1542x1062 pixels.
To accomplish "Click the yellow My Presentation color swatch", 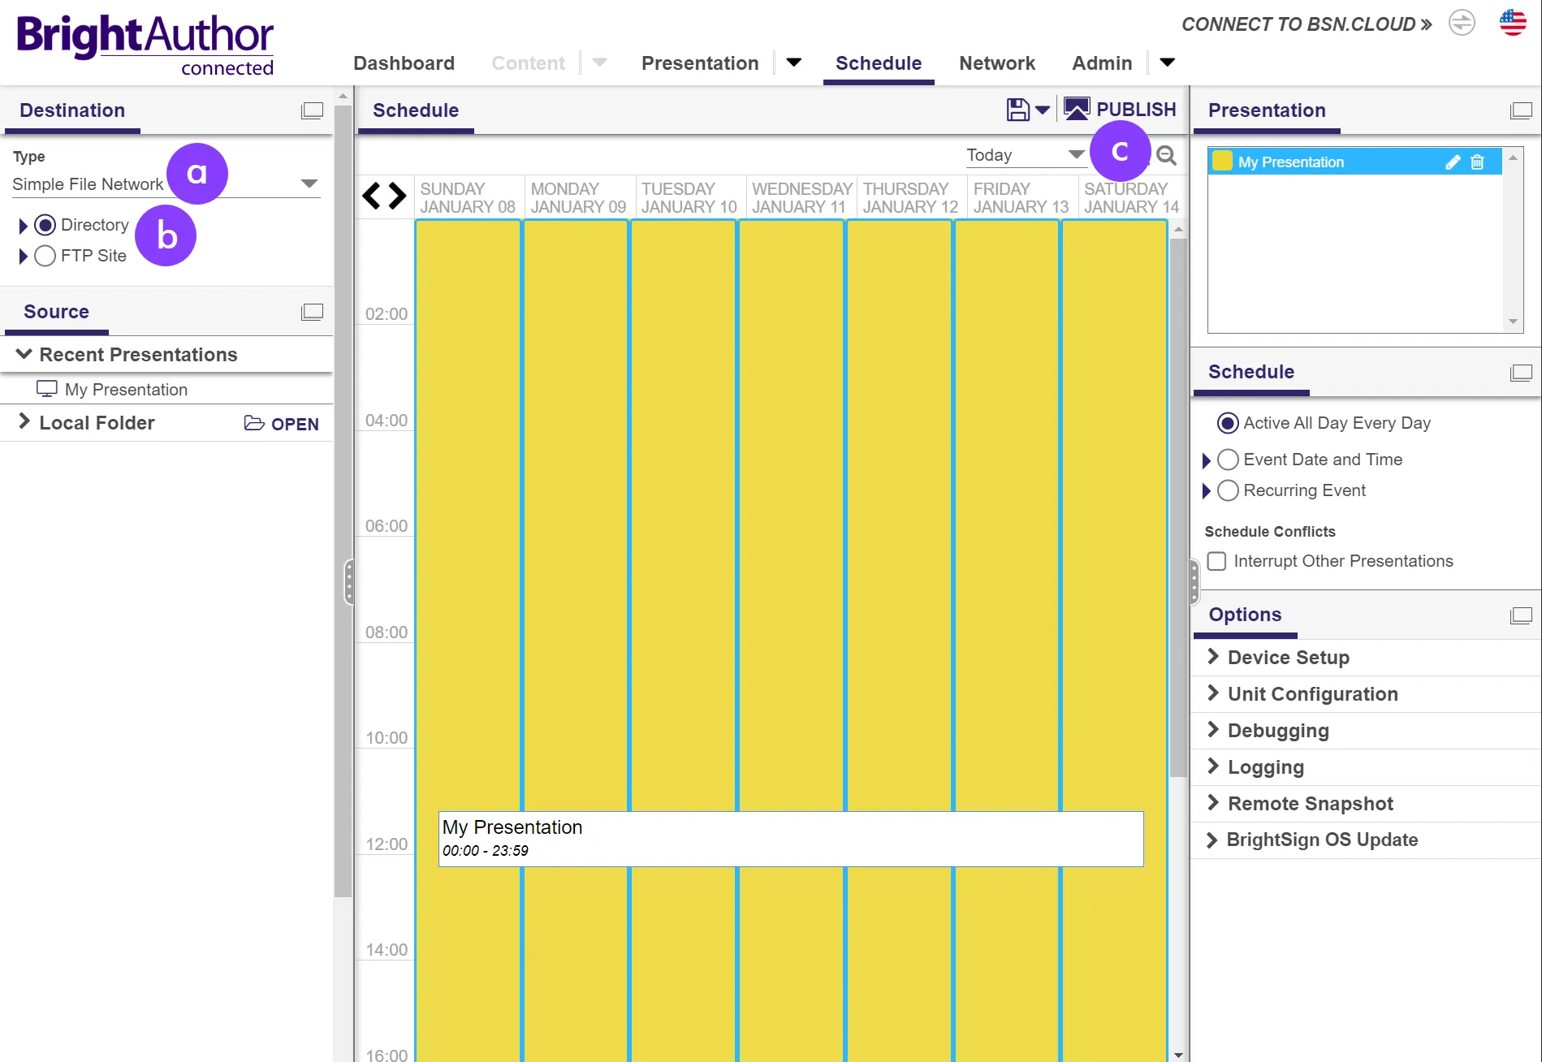I will (1222, 161).
